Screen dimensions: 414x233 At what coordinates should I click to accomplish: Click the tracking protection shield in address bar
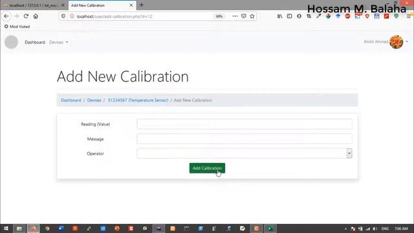click(63, 16)
